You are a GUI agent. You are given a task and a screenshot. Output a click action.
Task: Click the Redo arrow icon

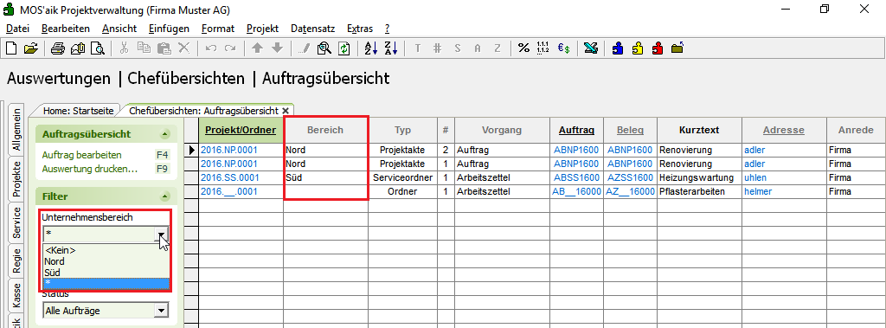pos(230,48)
